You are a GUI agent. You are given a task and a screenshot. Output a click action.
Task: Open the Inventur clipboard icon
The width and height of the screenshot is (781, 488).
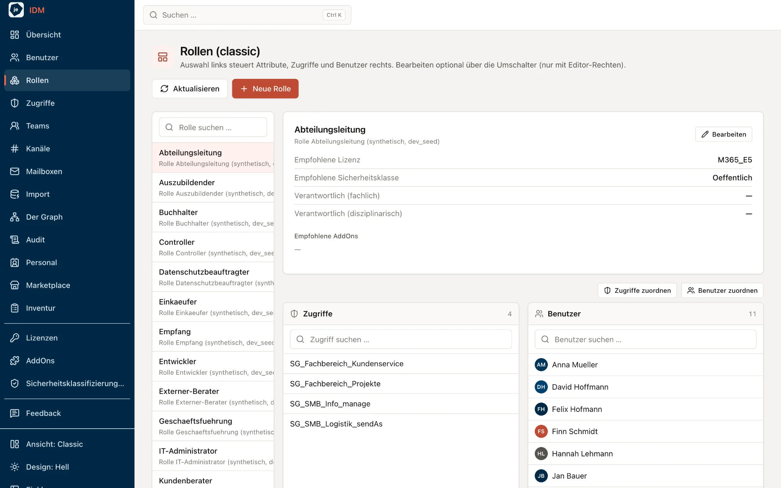coord(14,308)
